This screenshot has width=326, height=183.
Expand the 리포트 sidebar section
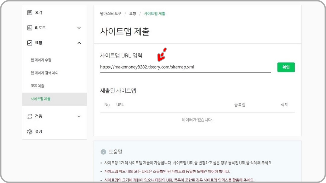[x=79, y=27]
